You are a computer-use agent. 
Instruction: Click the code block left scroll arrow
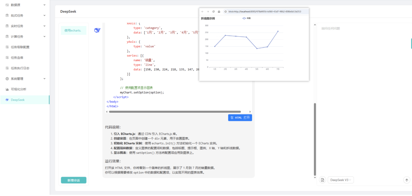(x=106, y=112)
